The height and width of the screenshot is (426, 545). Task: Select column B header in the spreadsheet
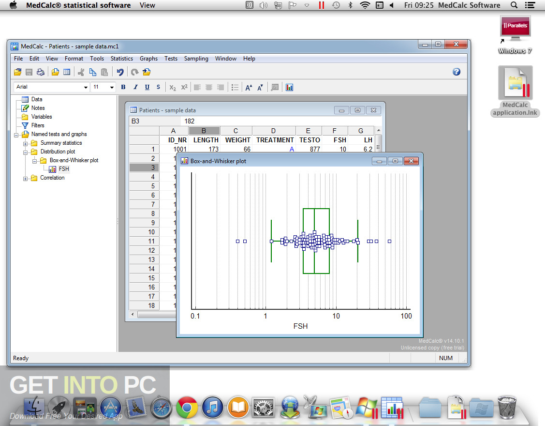[204, 131]
